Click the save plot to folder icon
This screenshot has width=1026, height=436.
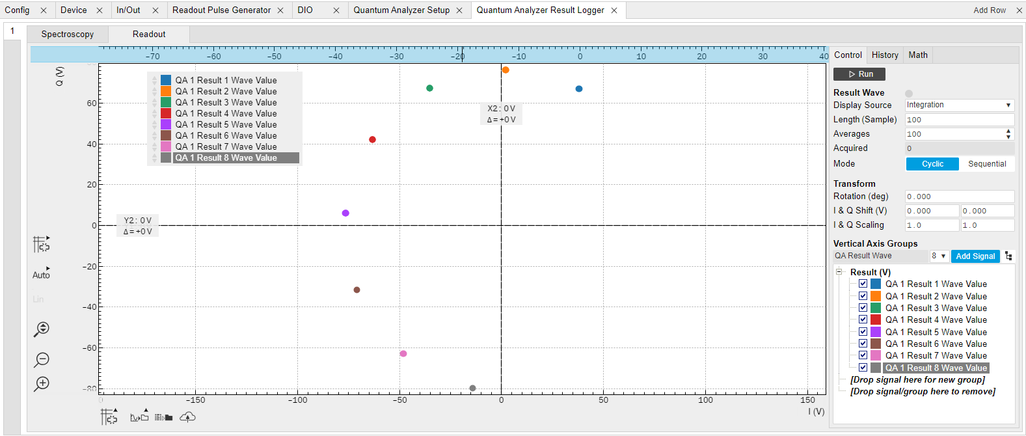pos(139,417)
